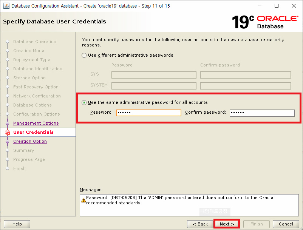Close the Database Configuration Assistant window
This screenshot has width=303, height=230.
click(x=294, y=6)
